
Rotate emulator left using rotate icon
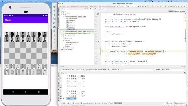click(54, 19)
